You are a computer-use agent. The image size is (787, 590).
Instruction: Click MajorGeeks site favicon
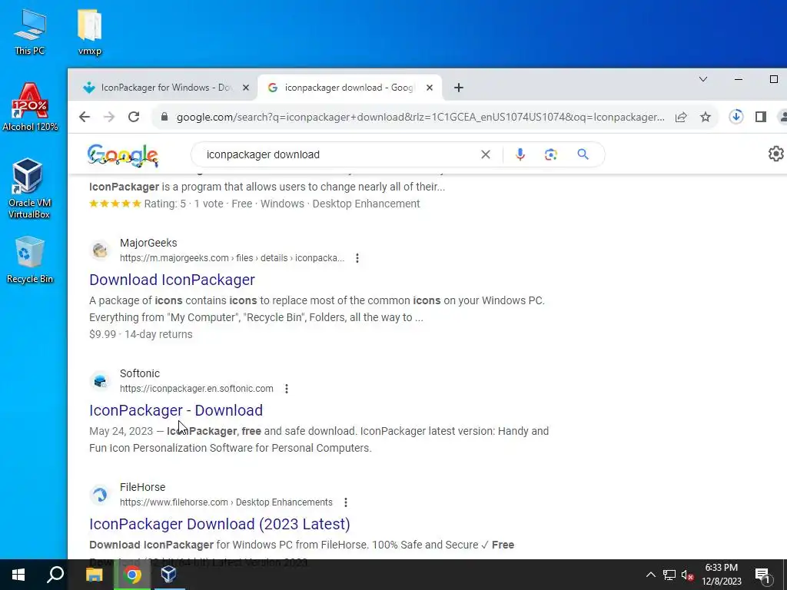pyautogui.click(x=100, y=250)
